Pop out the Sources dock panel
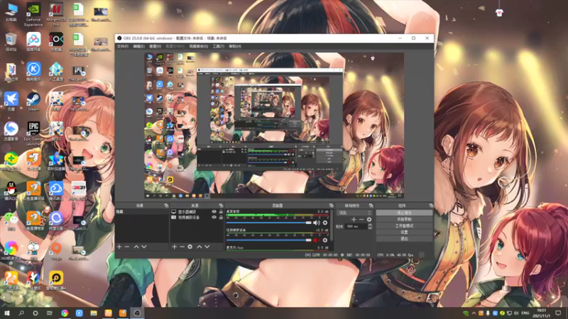This screenshot has height=319, width=568. [221, 206]
